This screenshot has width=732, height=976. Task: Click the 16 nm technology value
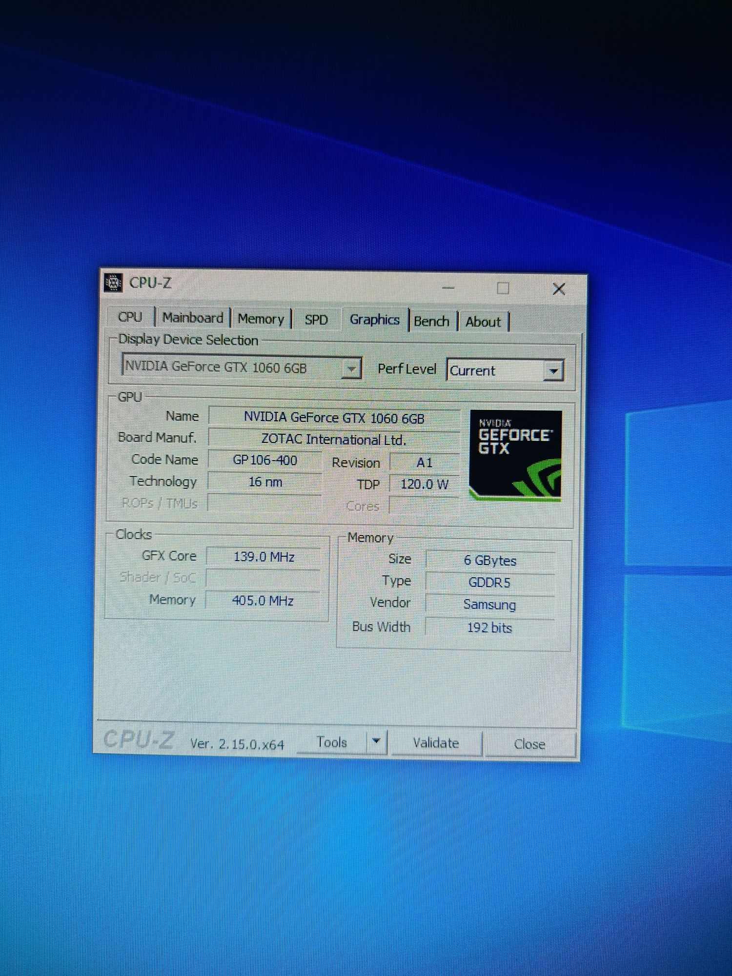tap(265, 482)
